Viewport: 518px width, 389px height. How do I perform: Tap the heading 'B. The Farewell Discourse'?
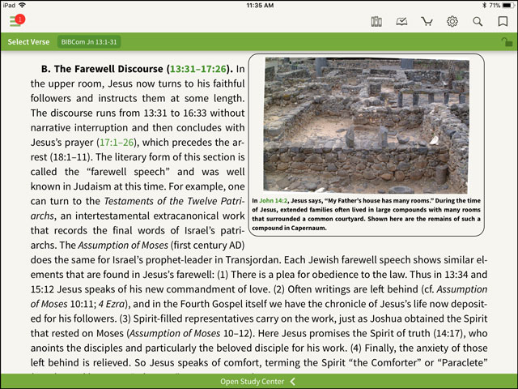(102, 69)
